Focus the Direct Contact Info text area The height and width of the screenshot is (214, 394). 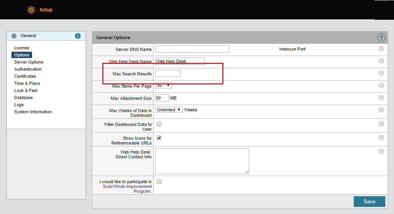pos(202,161)
